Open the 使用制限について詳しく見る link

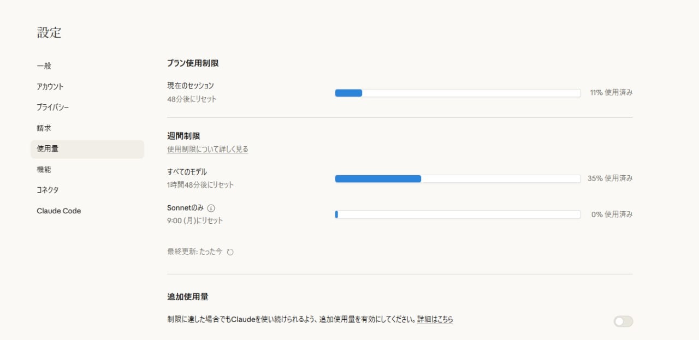(x=208, y=148)
